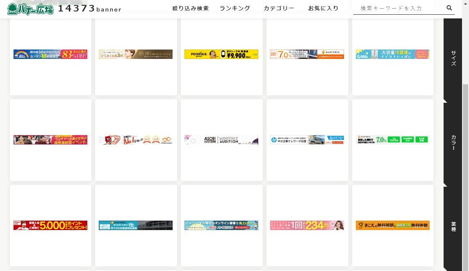Open the green 7.0% banner
Image resolution: width=469 pixels, height=271 pixels.
pyautogui.click(x=393, y=140)
